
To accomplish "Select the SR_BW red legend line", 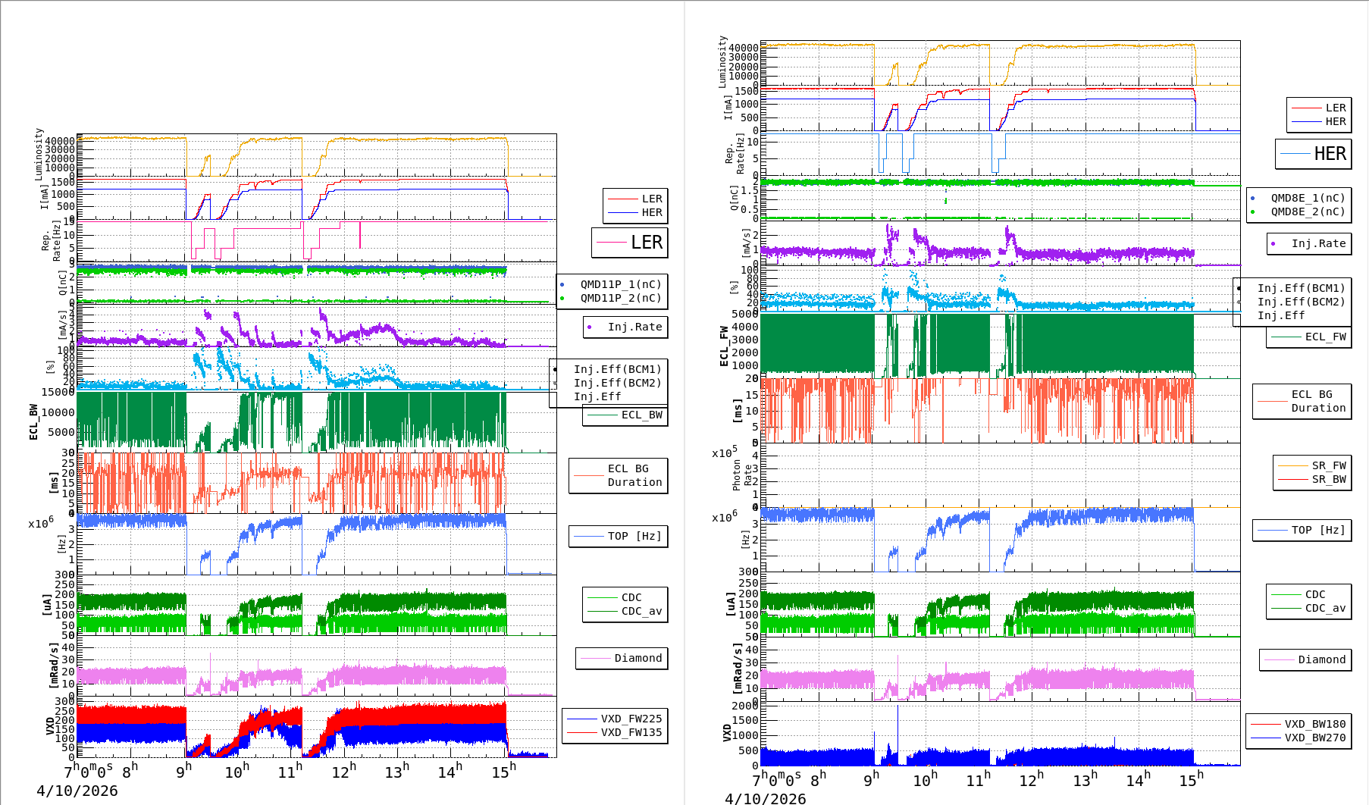I will (1293, 480).
